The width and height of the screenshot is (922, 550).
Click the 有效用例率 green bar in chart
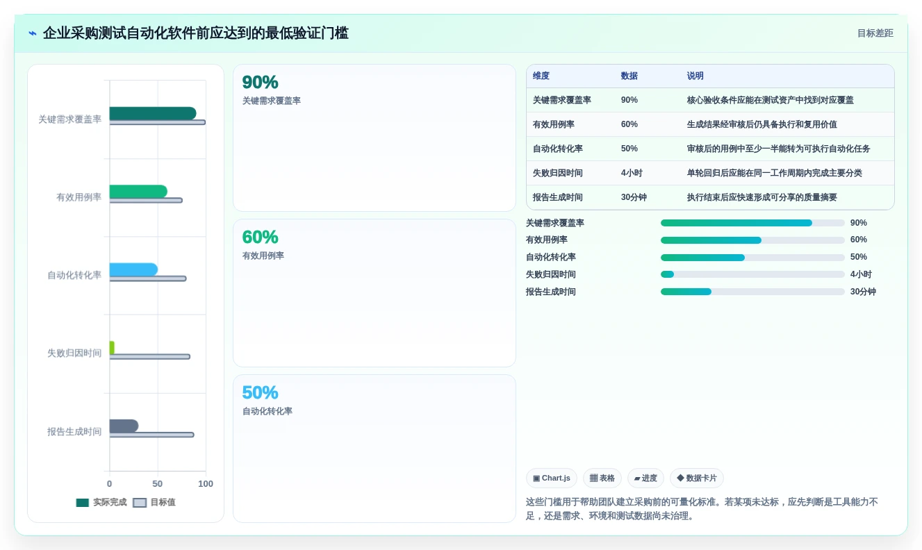[x=138, y=192]
